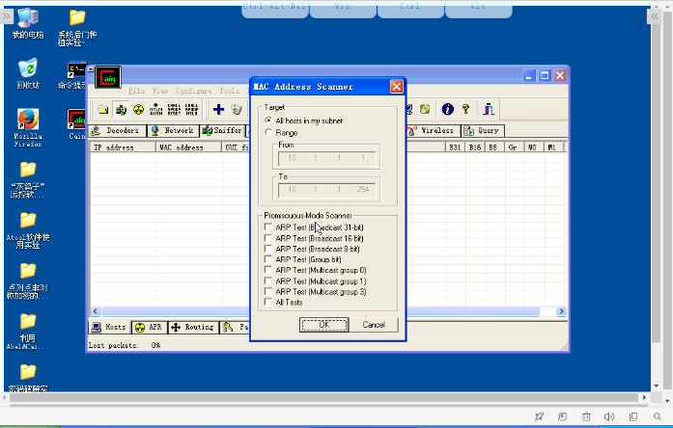
Task: Select the Recycle Bin desktop icon
Action: [28, 73]
